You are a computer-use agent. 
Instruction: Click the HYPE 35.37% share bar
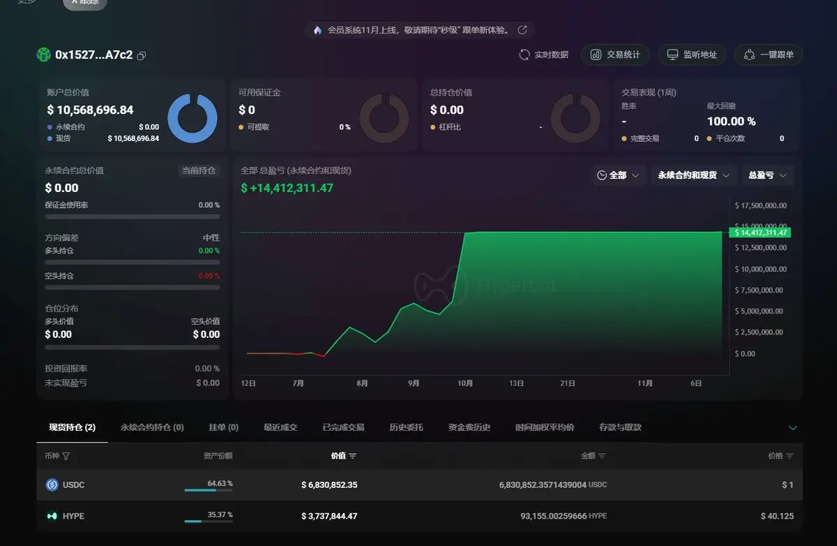209,522
